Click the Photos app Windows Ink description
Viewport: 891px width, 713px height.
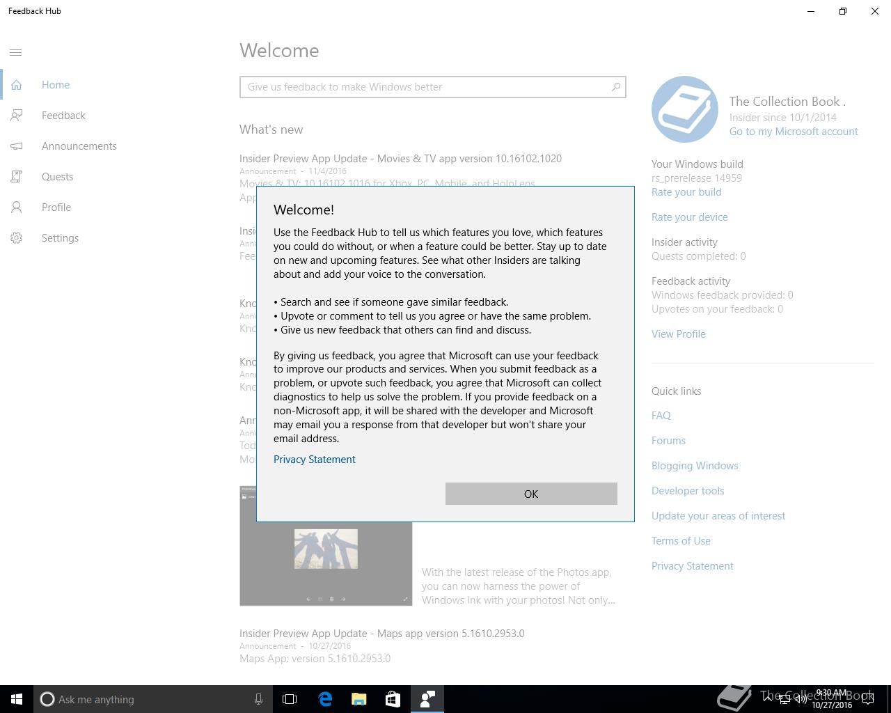(519, 586)
